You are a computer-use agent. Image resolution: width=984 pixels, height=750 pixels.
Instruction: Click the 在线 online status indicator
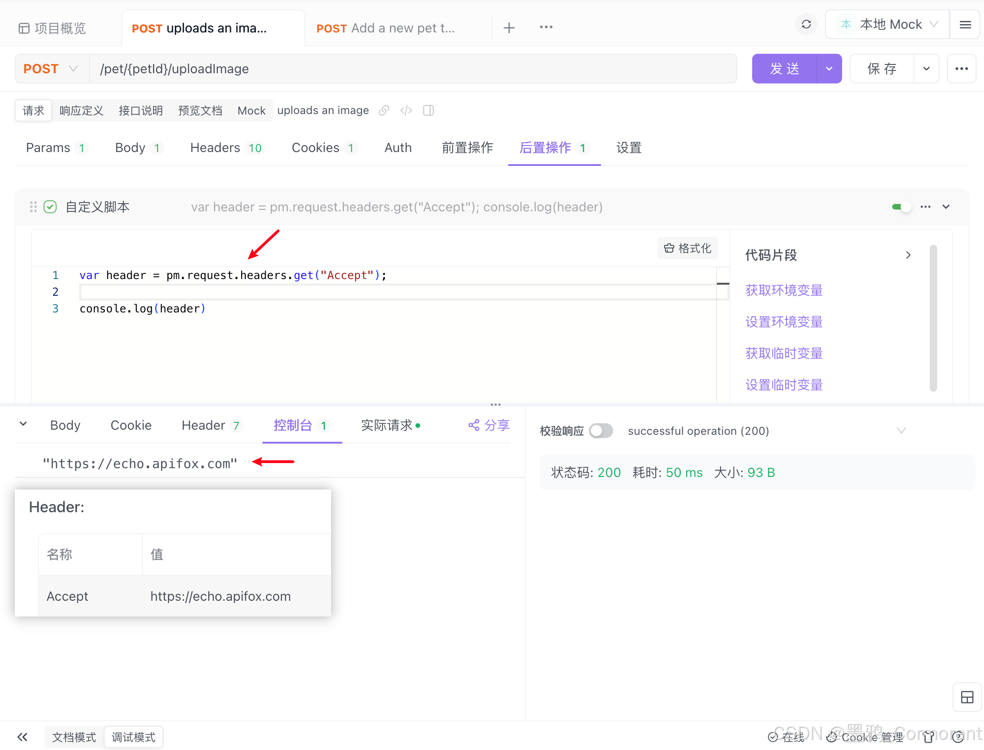click(x=786, y=737)
